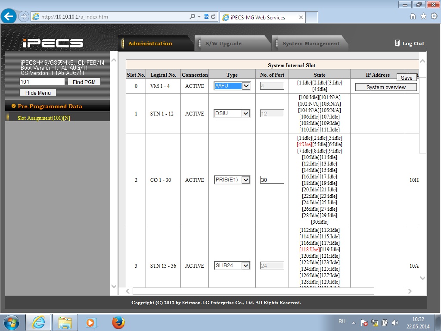Screen dimensions: 441x331
Task: Open the favorites star icon
Action: pyautogui.click(x=423, y=16)
